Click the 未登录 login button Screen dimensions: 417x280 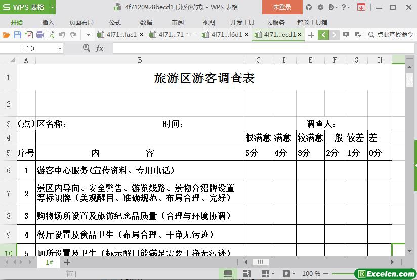pos(282,7)
